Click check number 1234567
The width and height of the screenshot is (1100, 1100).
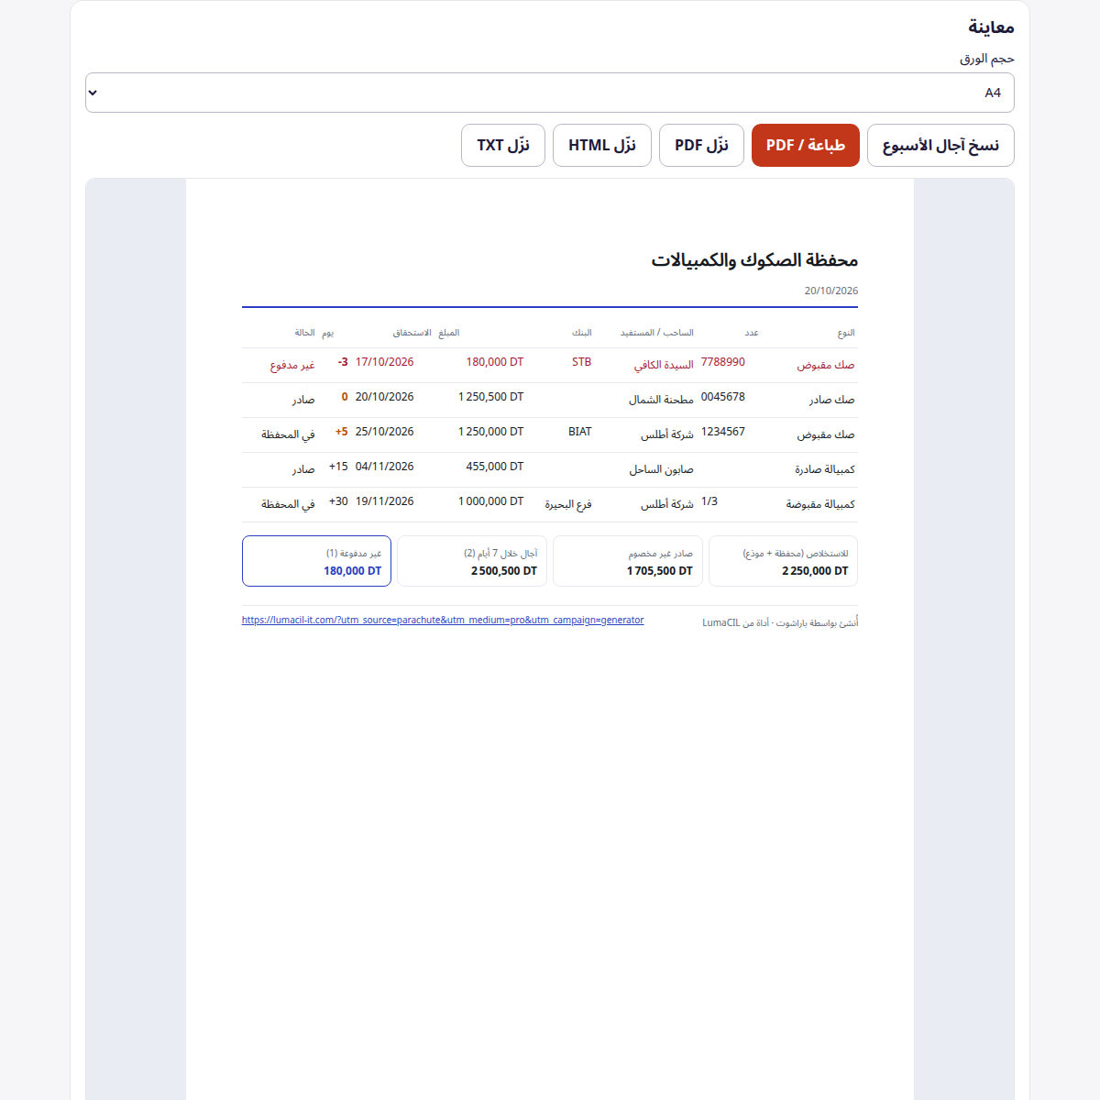click(723, 432)
